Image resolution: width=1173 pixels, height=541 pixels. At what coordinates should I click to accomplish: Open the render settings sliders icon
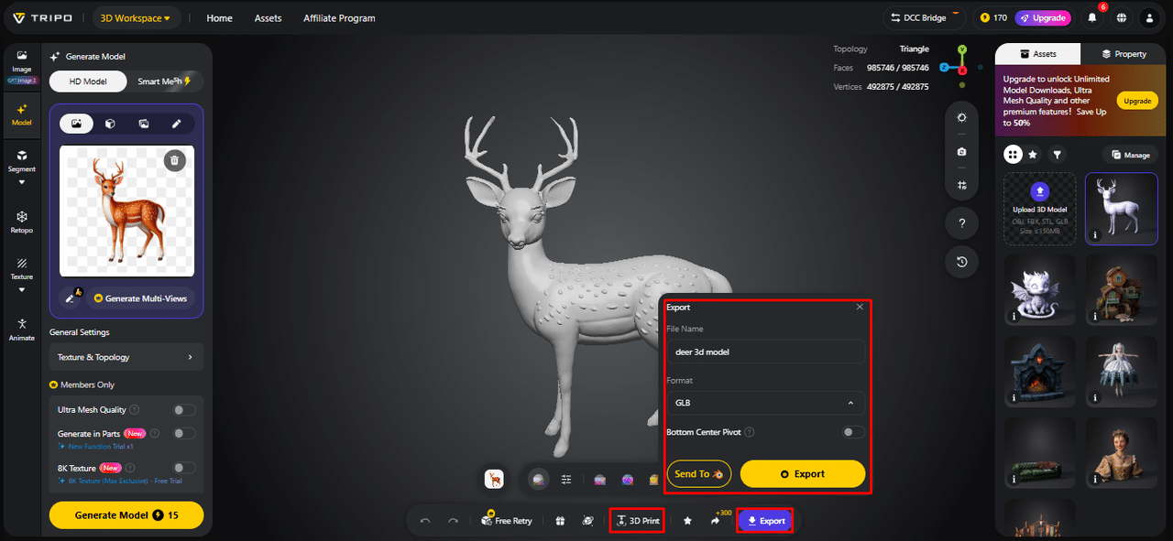pos(566,479)
